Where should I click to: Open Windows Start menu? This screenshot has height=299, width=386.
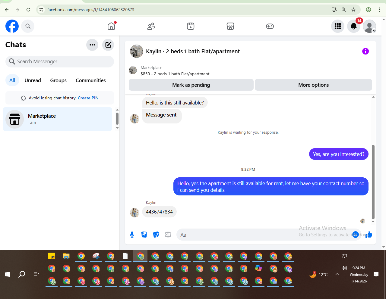(7, 274)
